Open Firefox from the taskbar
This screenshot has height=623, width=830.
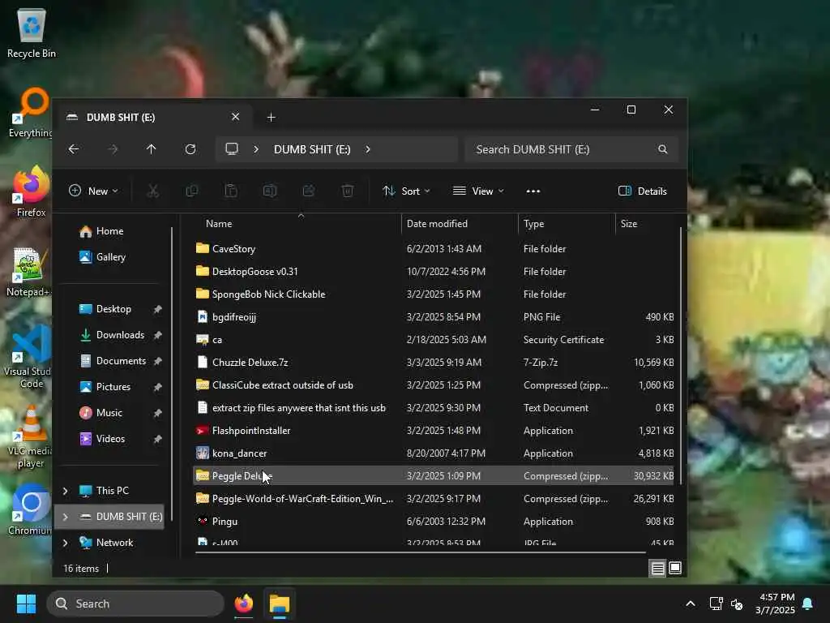coord(243,604)
